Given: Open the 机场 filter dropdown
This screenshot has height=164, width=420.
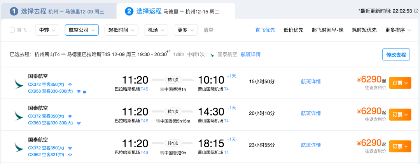Looking at the screenshot, I should point(156,30).
